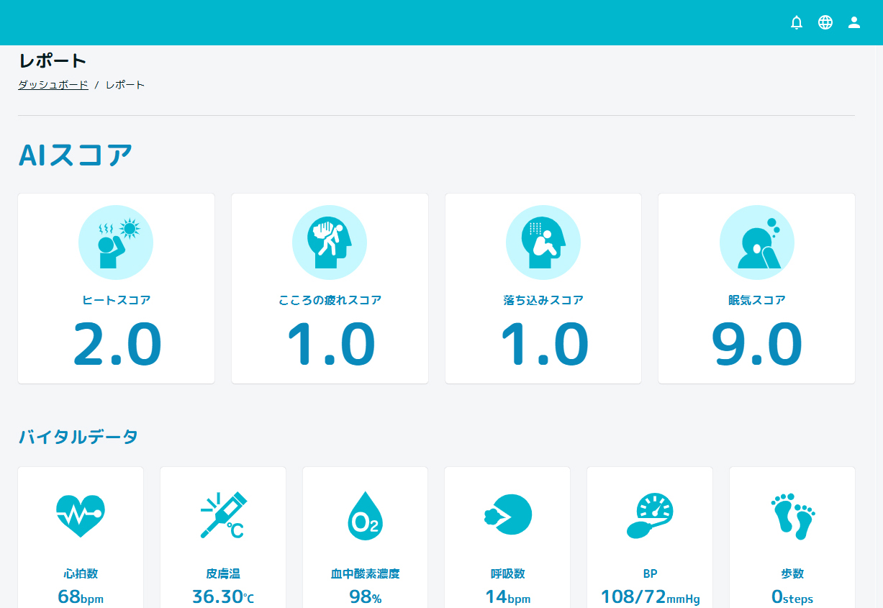Click the 108/72mmHg value

650,596
